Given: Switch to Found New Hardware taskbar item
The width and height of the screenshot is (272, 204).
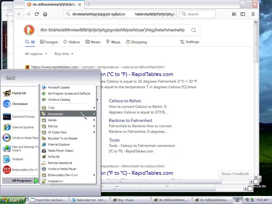Looking at the screenshot, I should point(49,200).
